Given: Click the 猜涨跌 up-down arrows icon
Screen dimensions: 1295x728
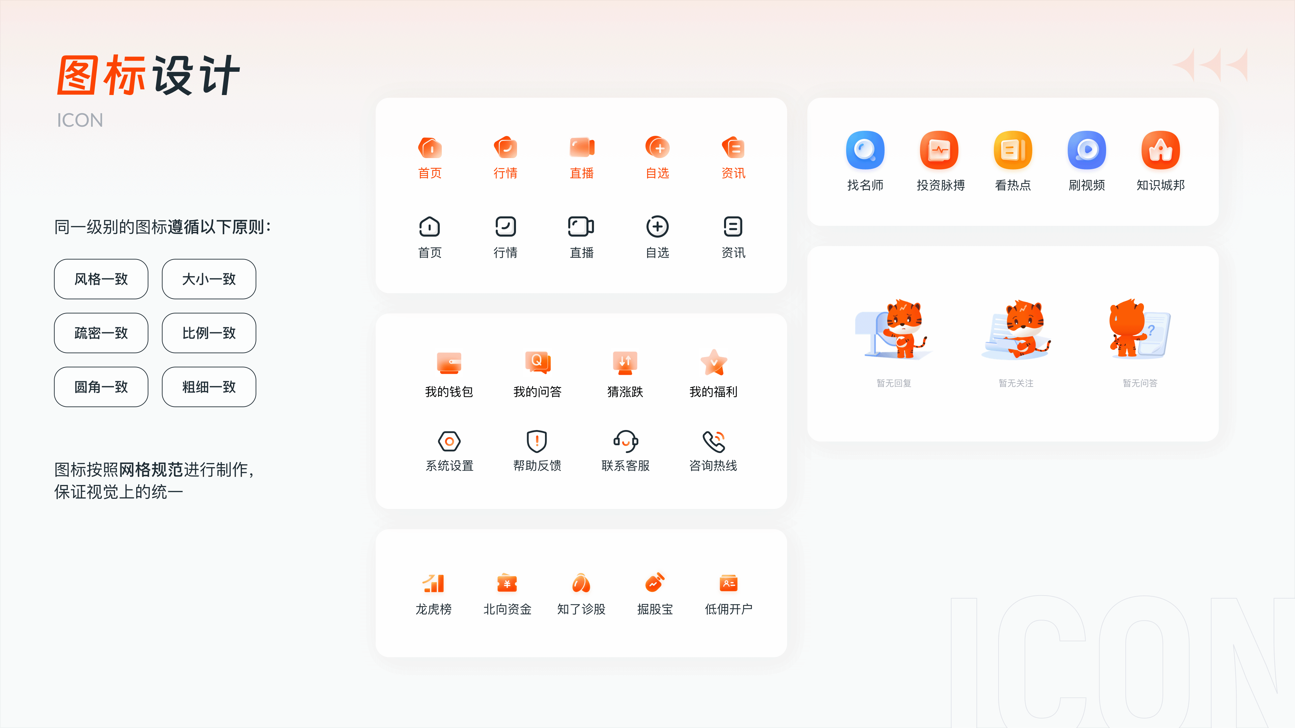Looking at the screenshot, I should 625,363.
